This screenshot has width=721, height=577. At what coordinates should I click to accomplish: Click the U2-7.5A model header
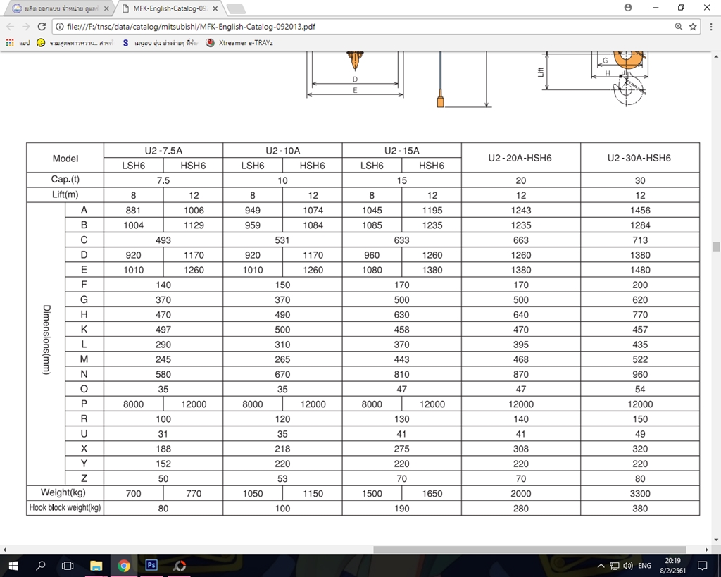[163, 151]
